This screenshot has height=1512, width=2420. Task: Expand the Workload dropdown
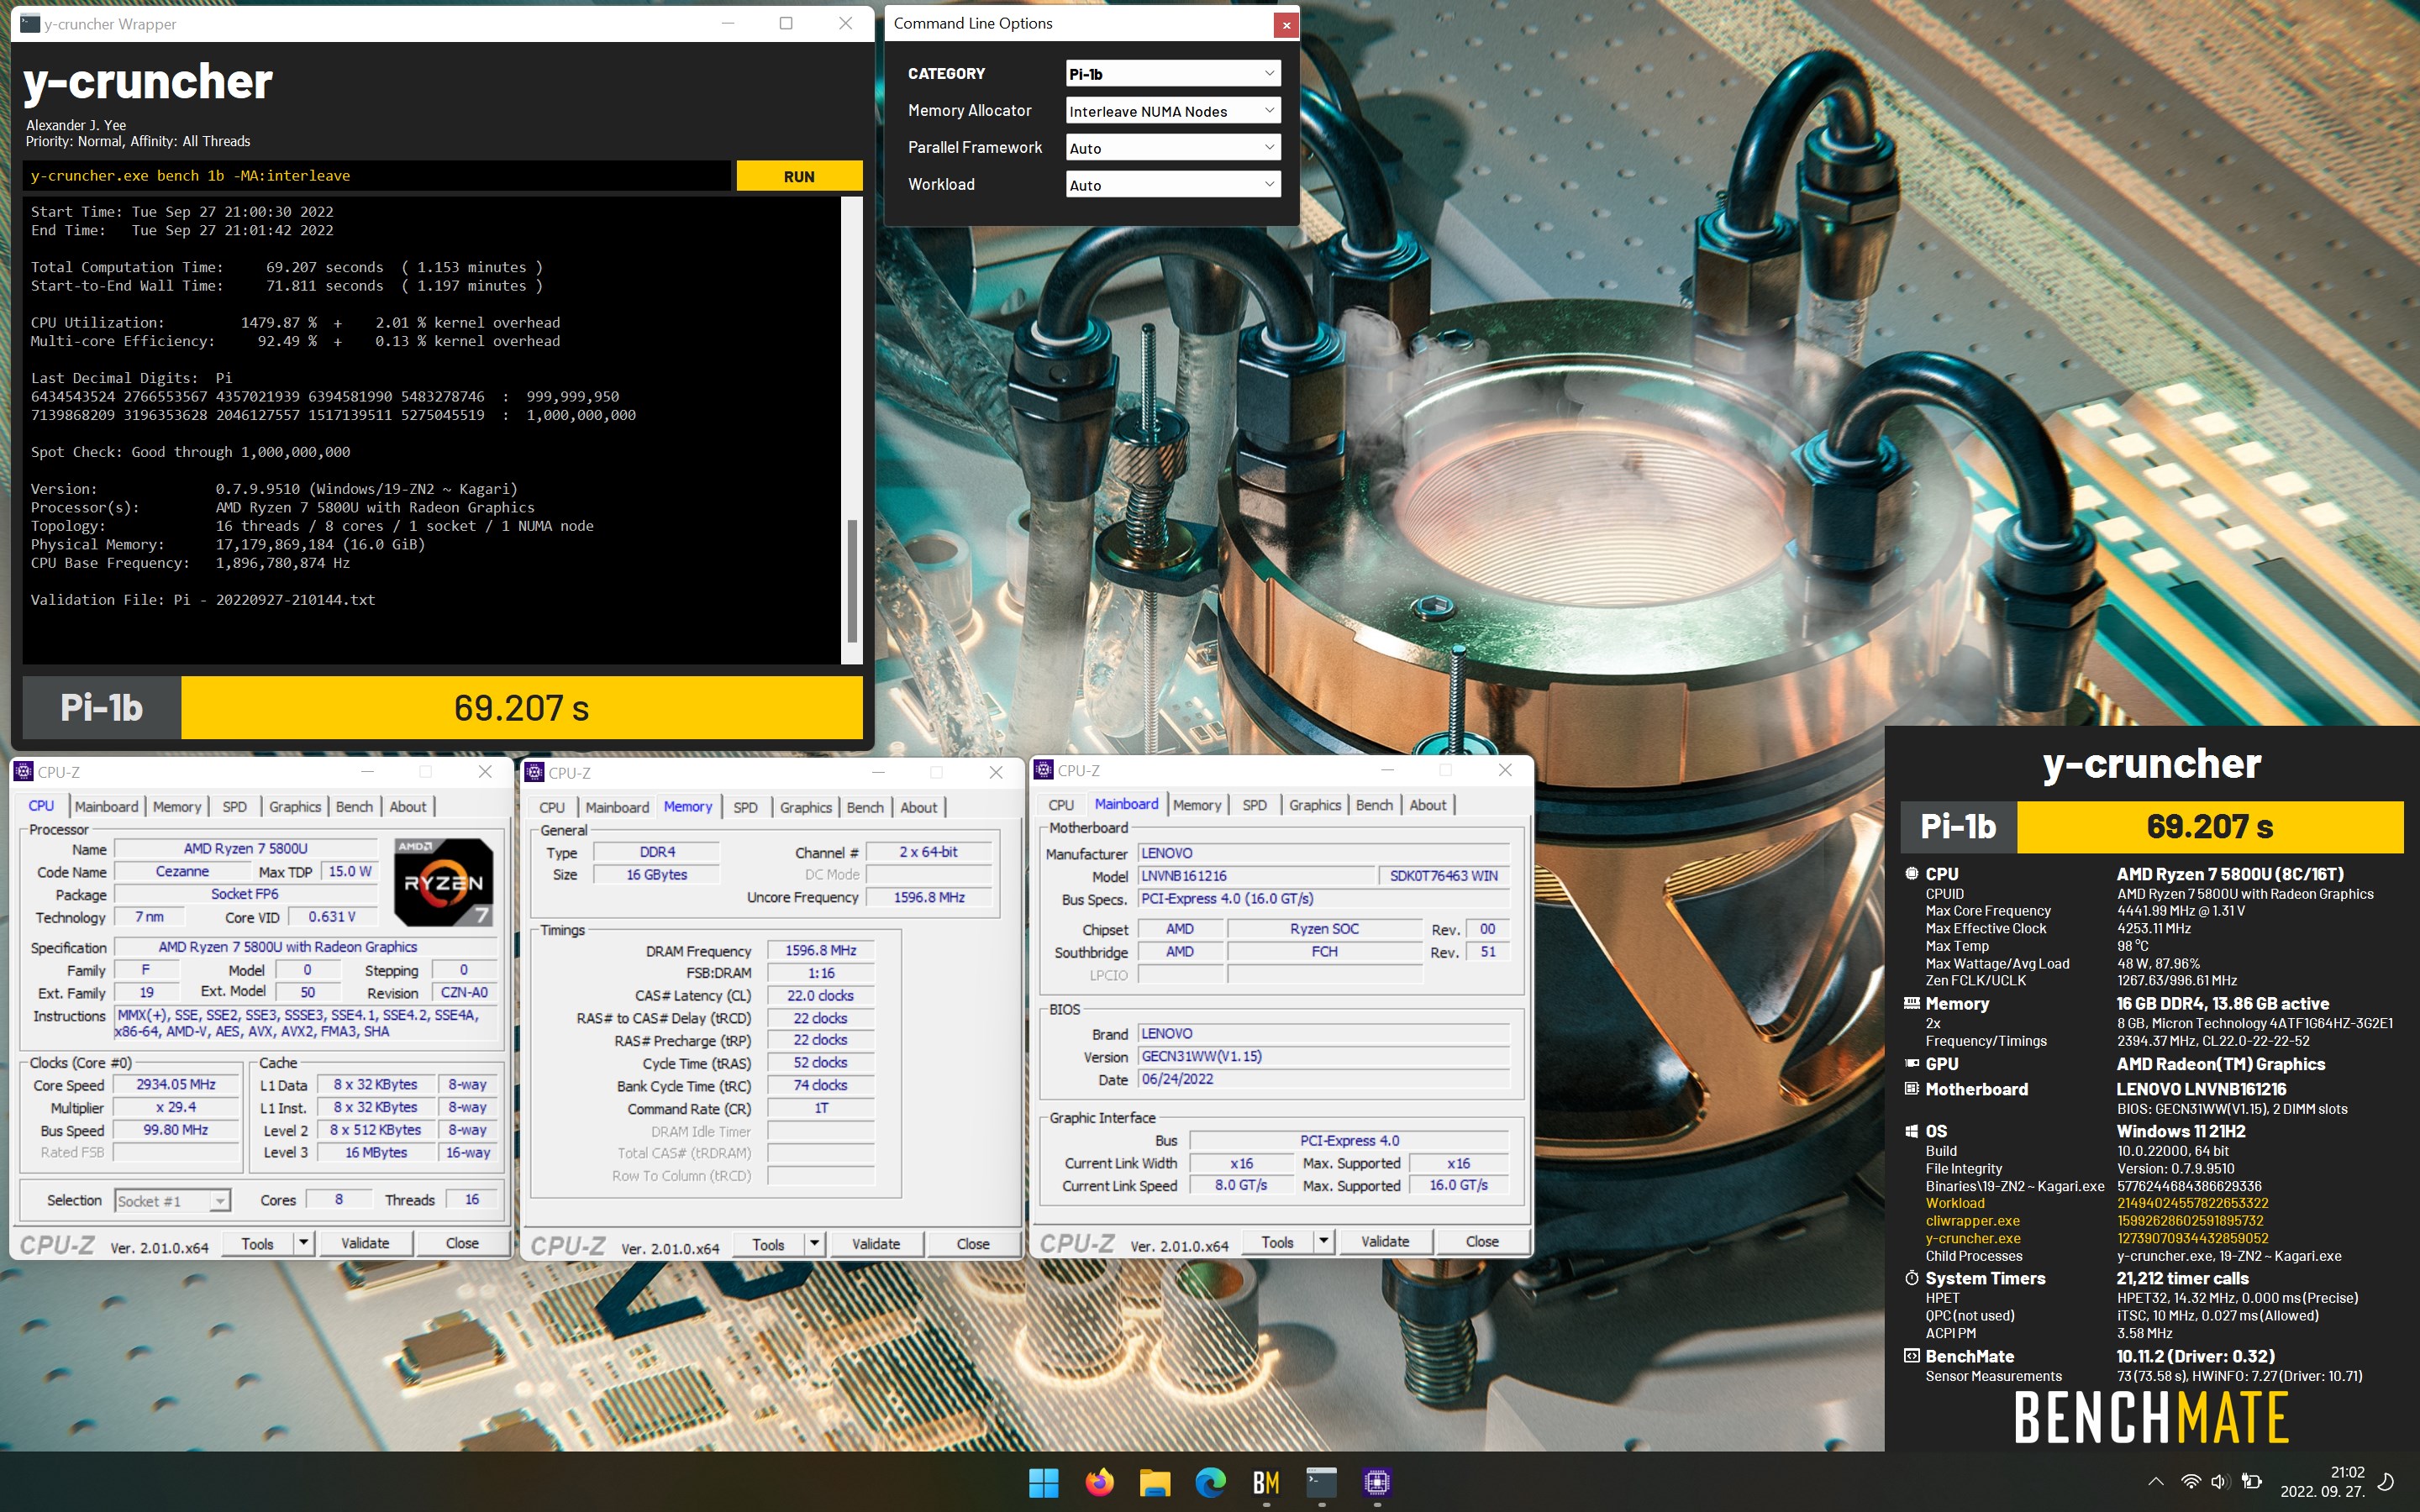pos(1173,185)
